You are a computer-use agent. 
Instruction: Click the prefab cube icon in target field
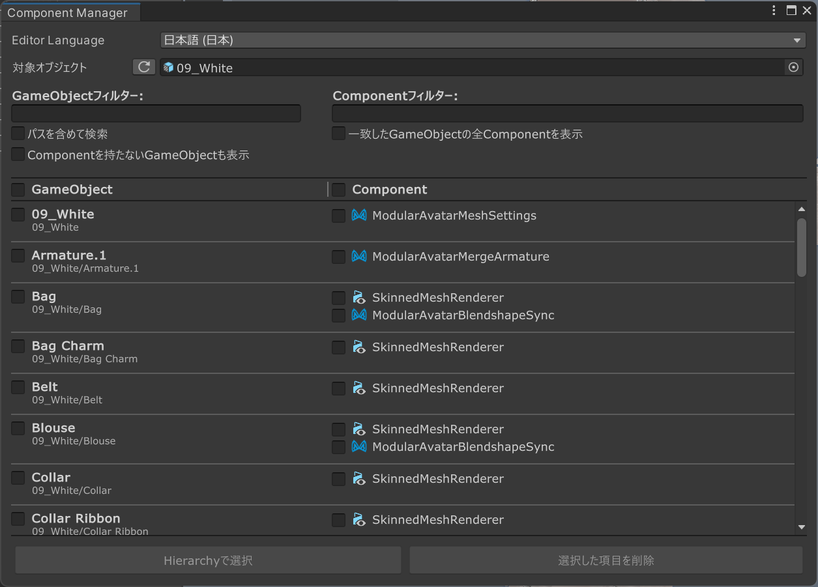(168, 67)
